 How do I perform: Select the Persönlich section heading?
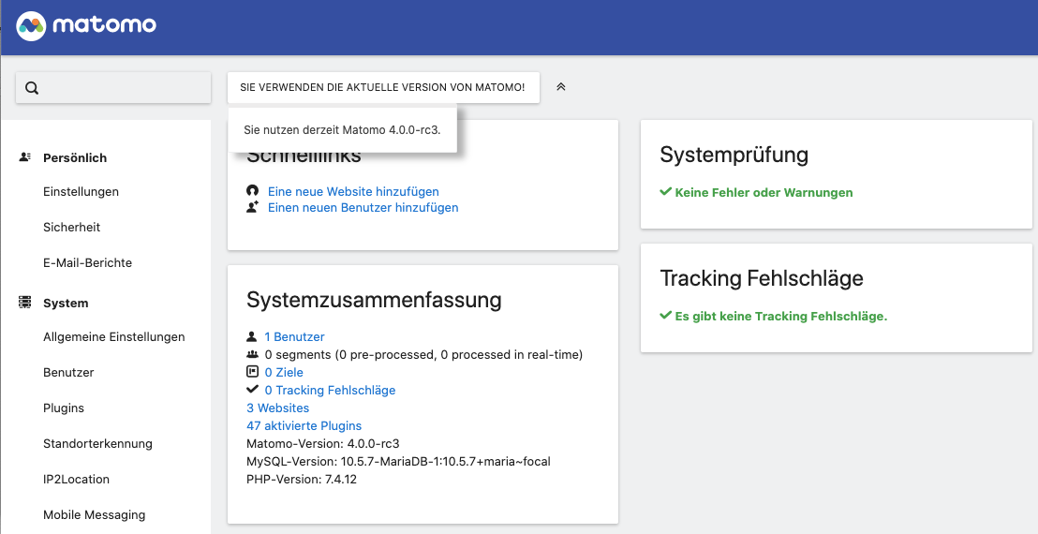pos(75,157)
